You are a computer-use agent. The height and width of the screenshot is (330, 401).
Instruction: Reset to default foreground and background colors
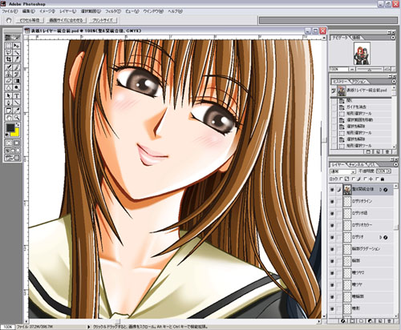[x=7, y=135]
